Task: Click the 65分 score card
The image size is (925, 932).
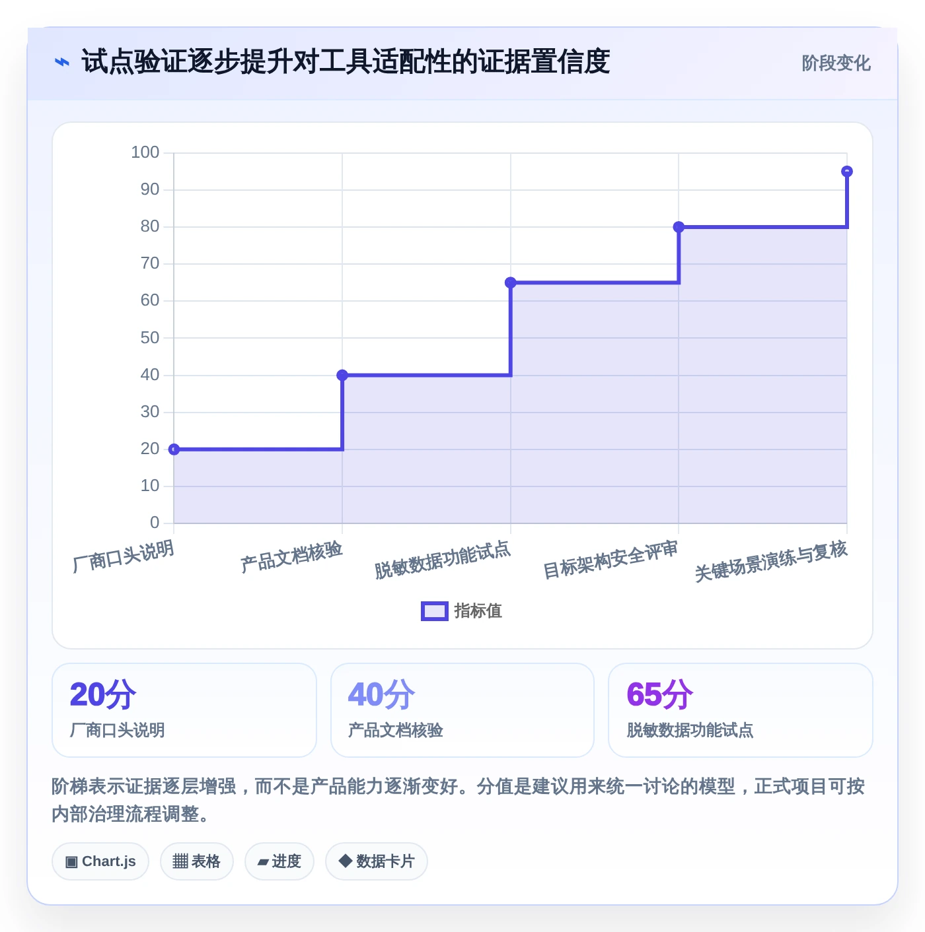Action: point(741,710)
